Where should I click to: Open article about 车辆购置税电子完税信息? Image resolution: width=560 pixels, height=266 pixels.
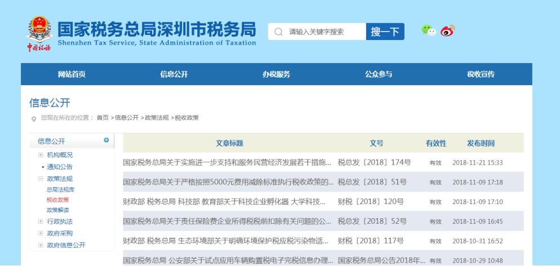228,260
